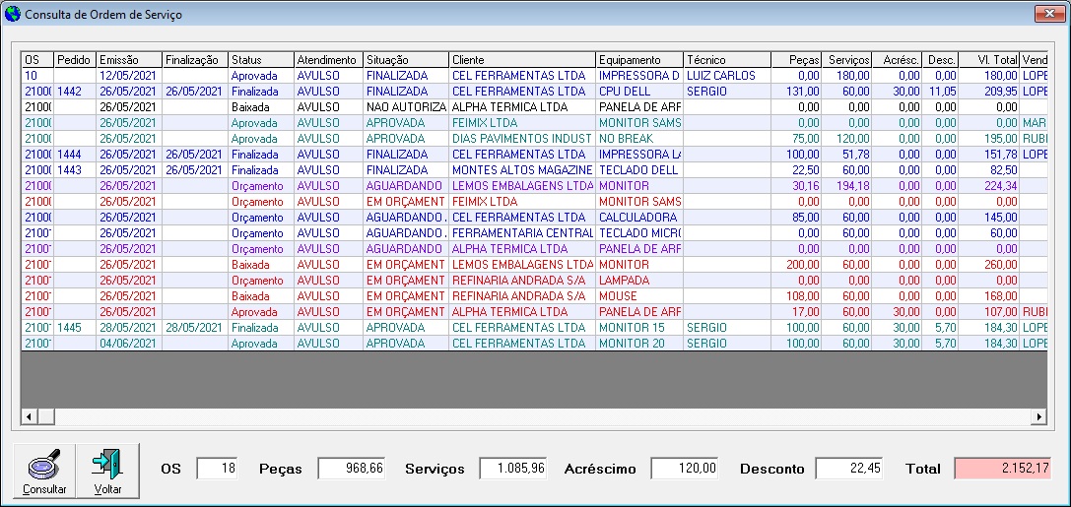This screenshot has height=507, width=1071.
Task: Select the Técnico column header
Action: click(x=726, y=60)
